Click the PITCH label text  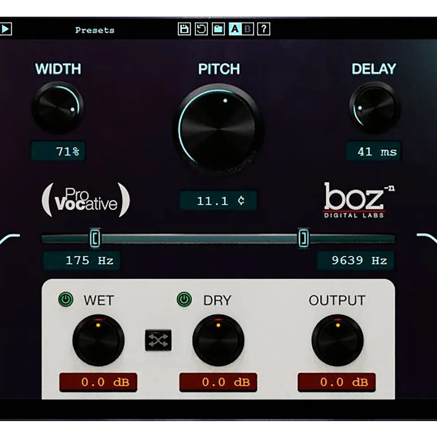[219, 69]
